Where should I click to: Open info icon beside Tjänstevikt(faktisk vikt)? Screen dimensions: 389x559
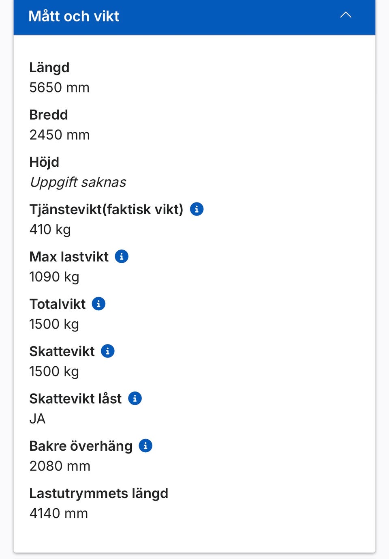197,209
